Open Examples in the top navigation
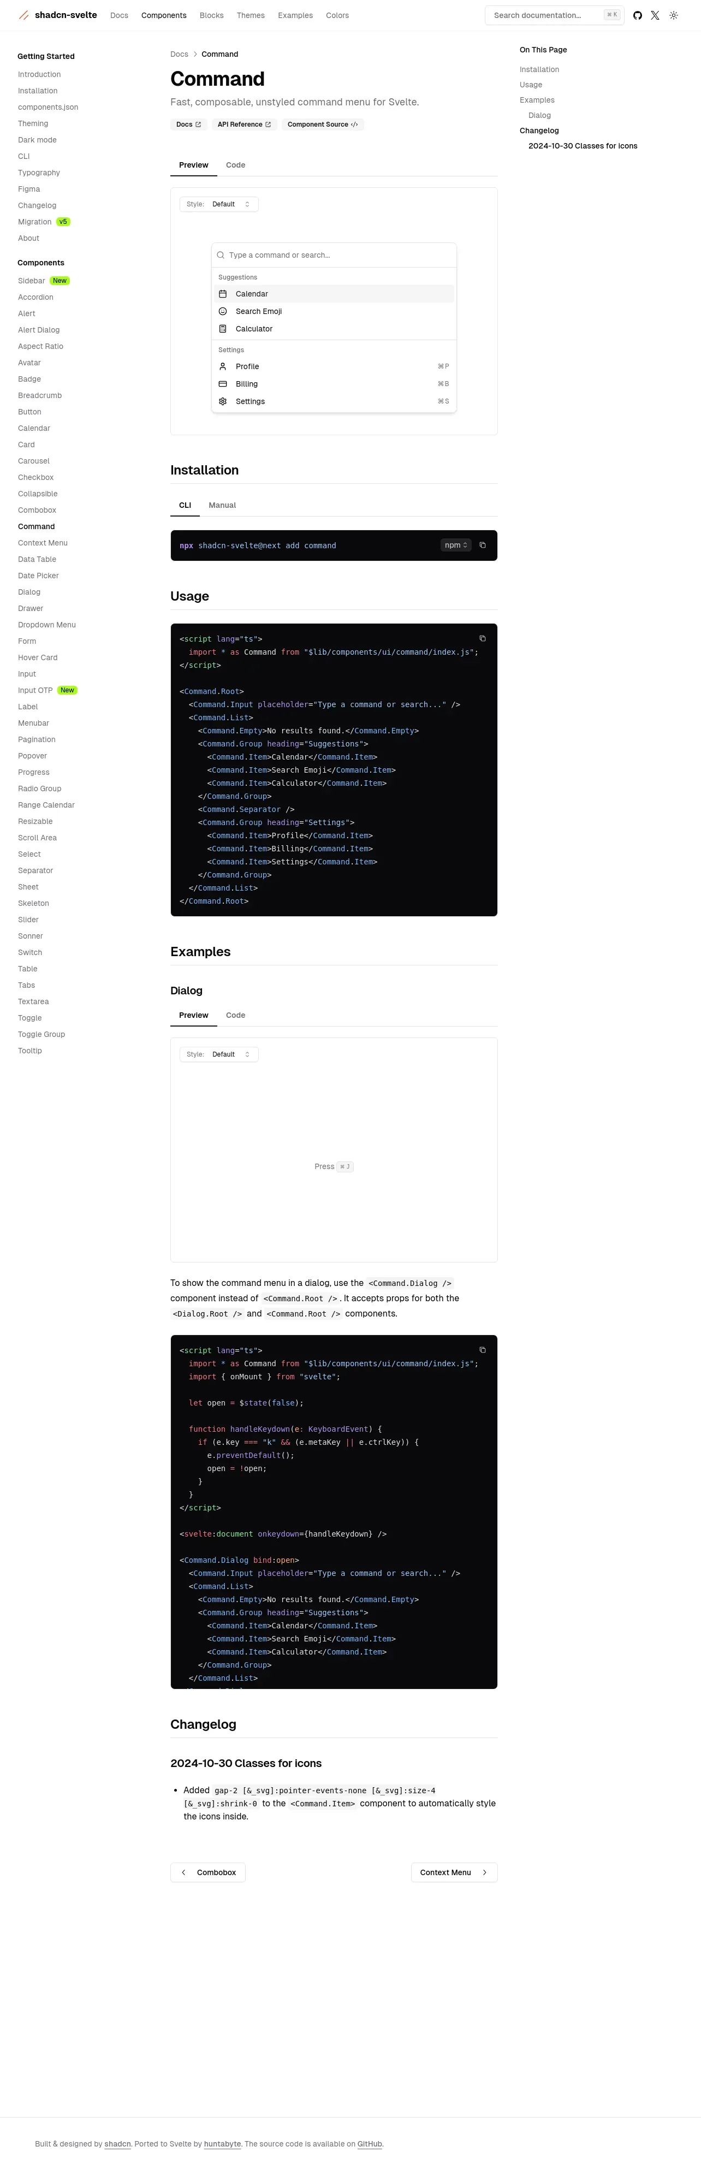701x2170 pixels. [295, 15]
